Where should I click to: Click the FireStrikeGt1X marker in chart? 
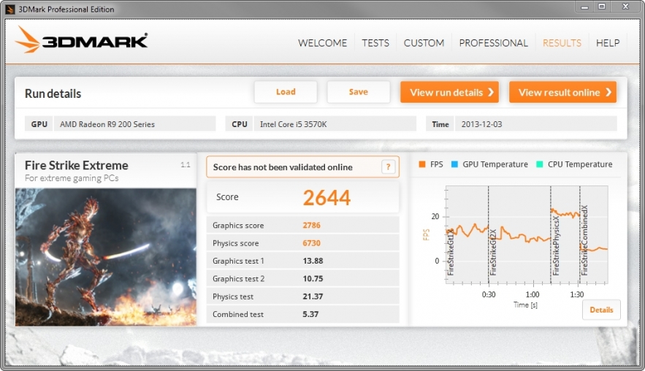[x=451, y=252]
